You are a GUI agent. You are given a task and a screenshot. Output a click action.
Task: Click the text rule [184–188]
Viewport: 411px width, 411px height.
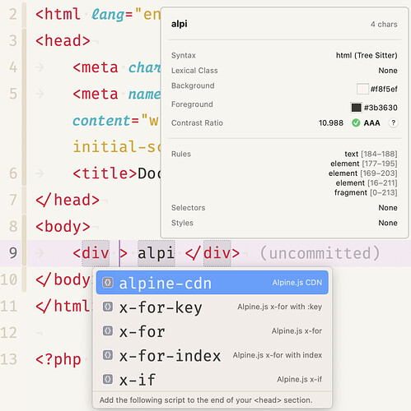pyautogui.click(x=371, y=154)
